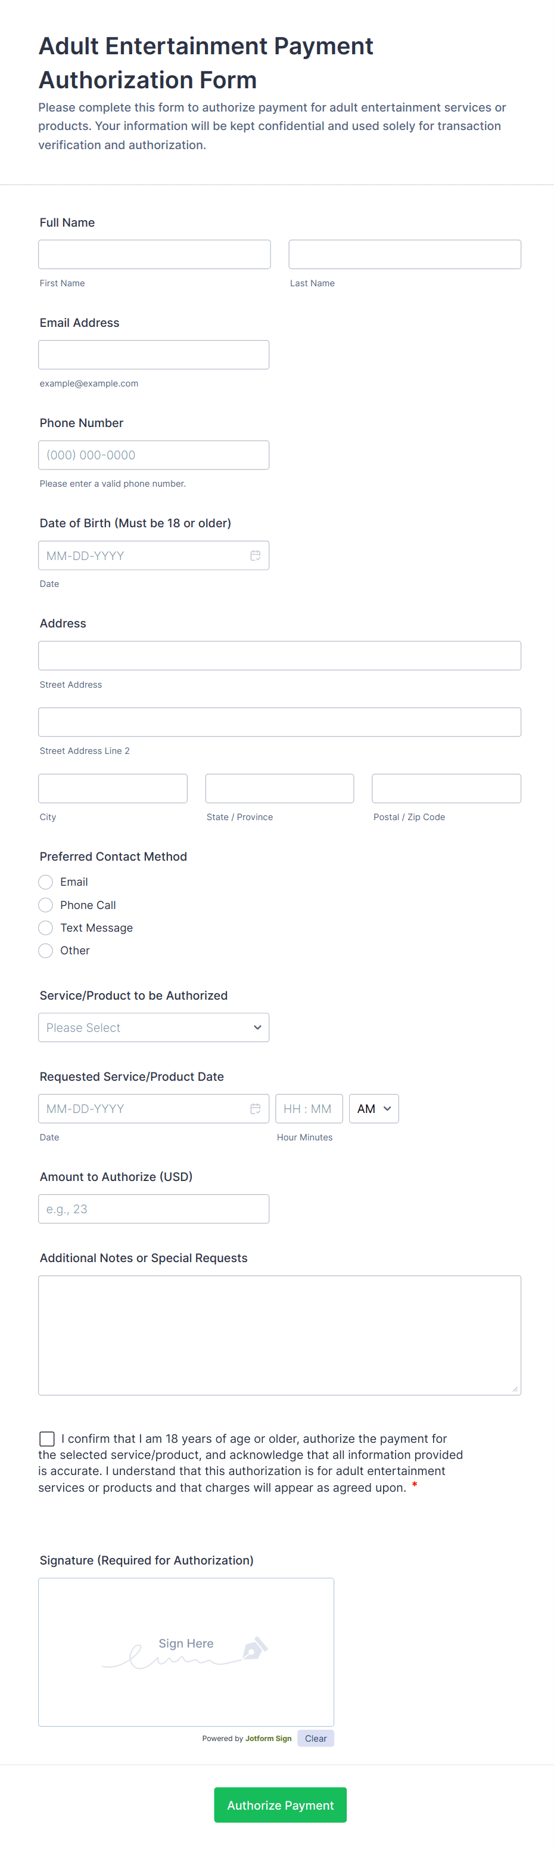Clear the signature with the Clear button
This screenshot has height=1852, width=554.
click(315, 1739)
